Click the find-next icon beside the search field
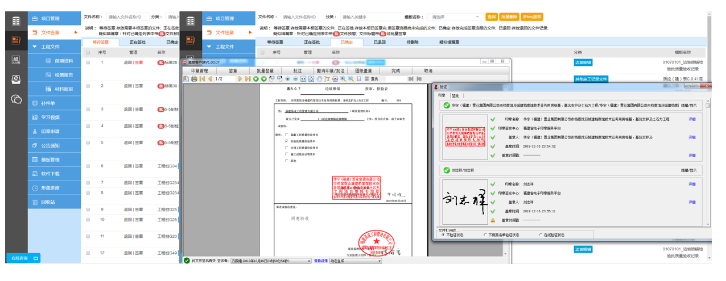Image resolution: width=726 pixels, height=281 pixels. [419, 79]
